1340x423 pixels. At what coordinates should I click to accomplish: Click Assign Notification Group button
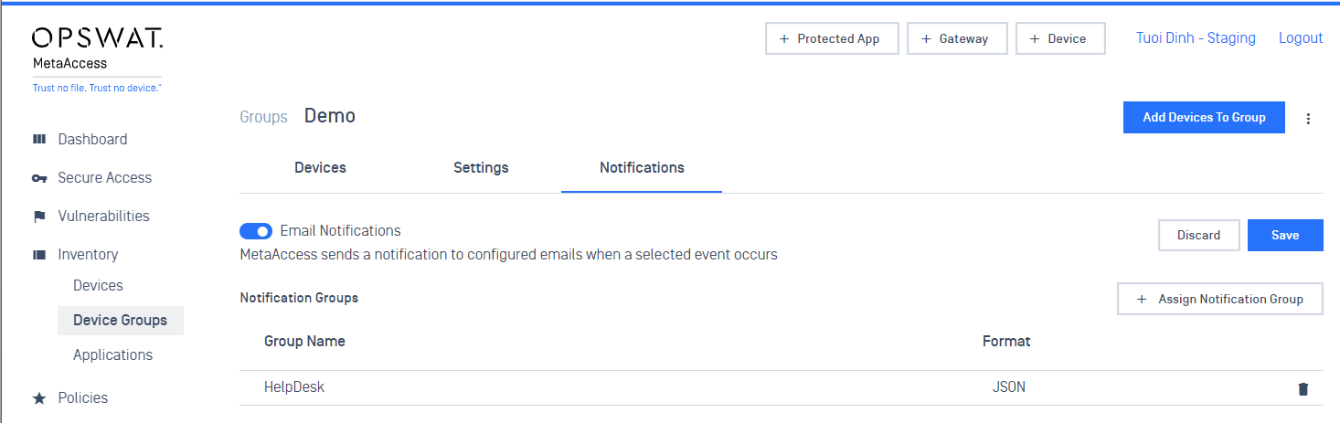coord(1220,299)
